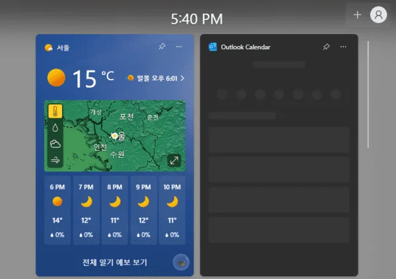
Task: Open the 9 PM hourly forecast card
Action: (143, 211)
